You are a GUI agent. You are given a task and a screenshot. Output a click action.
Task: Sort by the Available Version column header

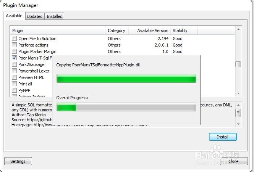[149, 31]
